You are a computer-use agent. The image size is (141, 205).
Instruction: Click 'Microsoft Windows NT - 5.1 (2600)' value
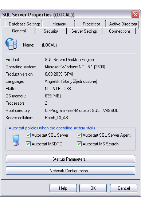[75, 67]
